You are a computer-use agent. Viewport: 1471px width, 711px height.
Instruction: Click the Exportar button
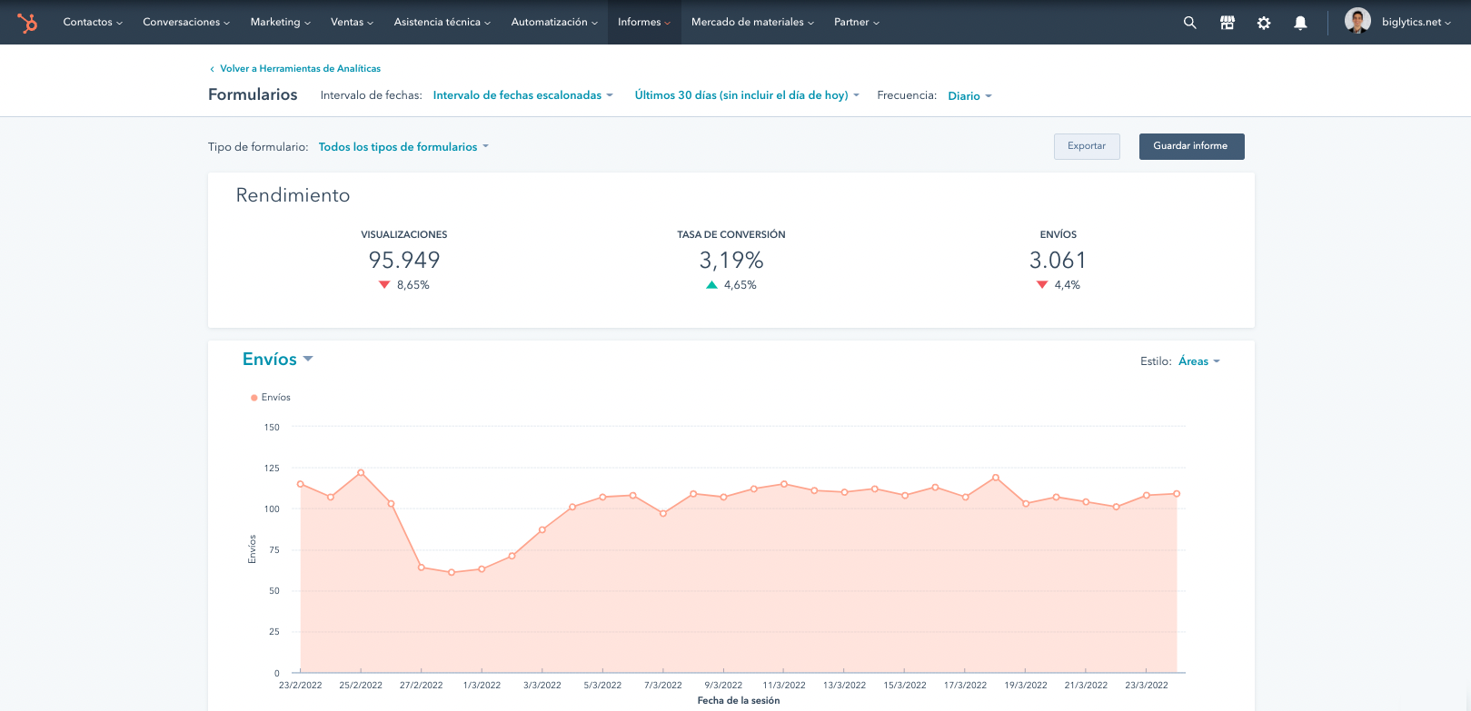[x=1087, y=146]
